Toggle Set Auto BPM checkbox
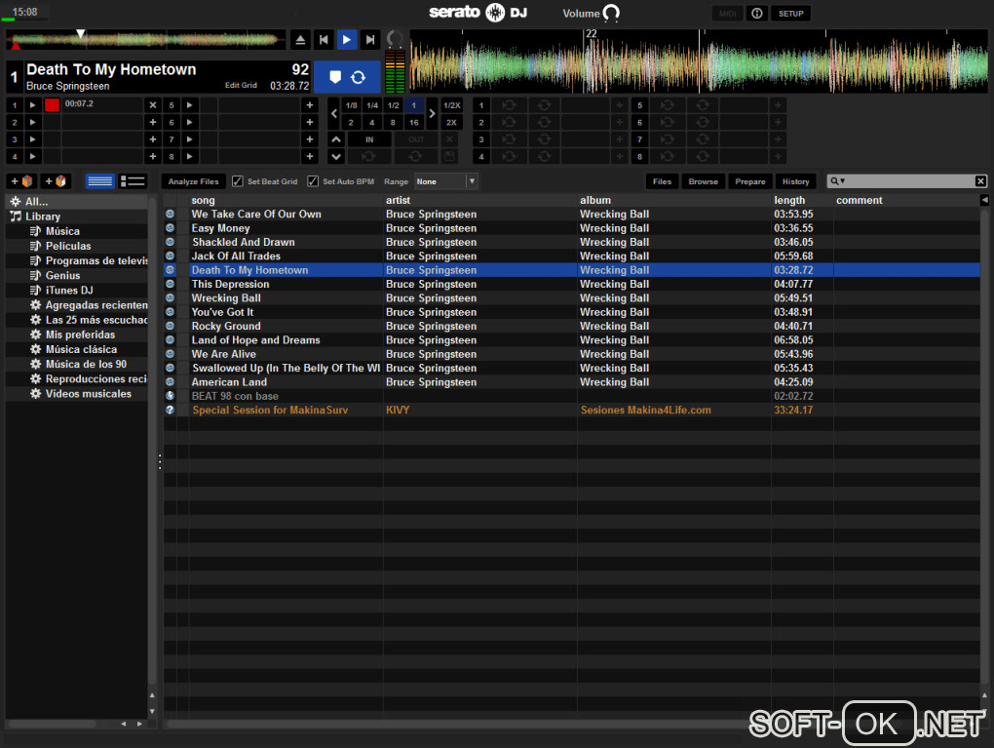This screenshot has width=994, height=748. (x=313, y=181)
